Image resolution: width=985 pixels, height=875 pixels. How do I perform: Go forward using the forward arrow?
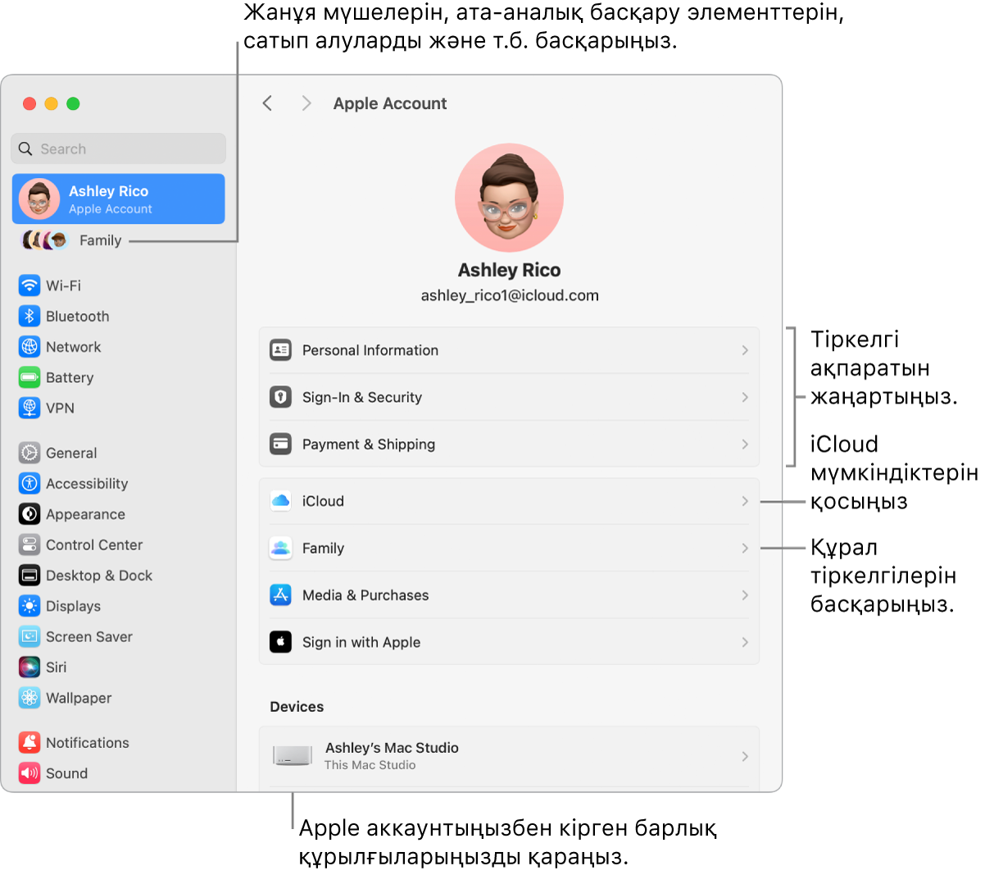pyautogui.click(x=306, y=103)
